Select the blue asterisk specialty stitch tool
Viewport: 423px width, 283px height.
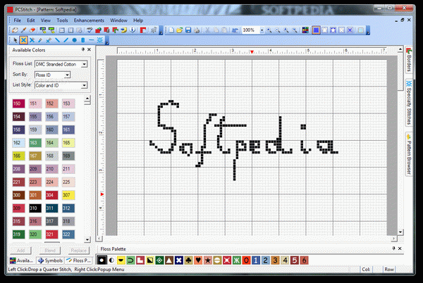pyautogui.click(x=100, y=40)
